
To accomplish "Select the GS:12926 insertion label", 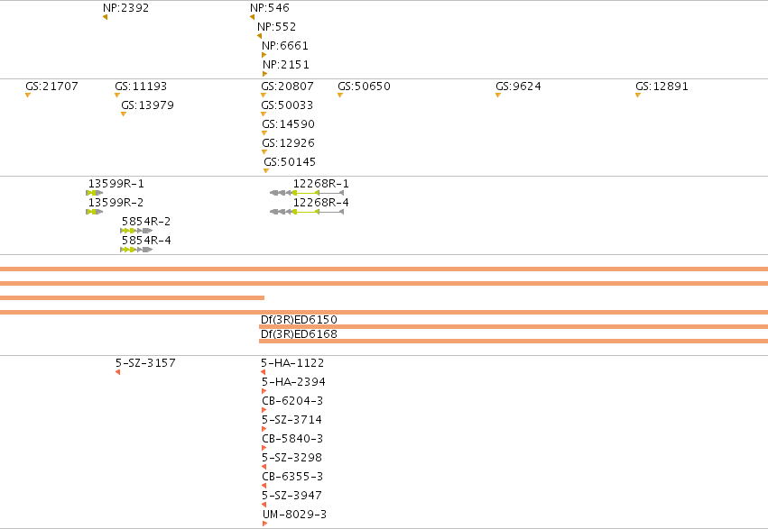I will pos(289,143).
